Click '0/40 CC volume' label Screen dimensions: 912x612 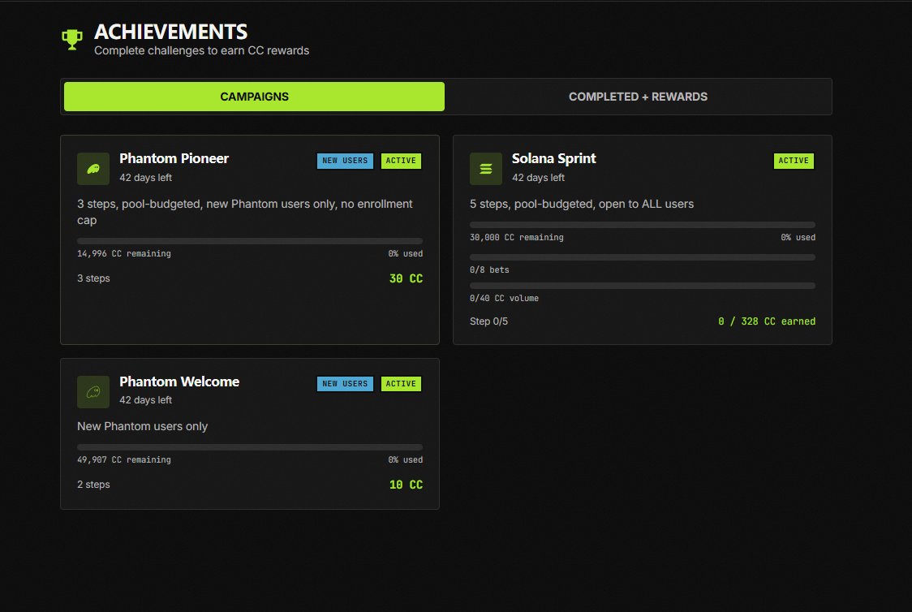pos(504,299)
